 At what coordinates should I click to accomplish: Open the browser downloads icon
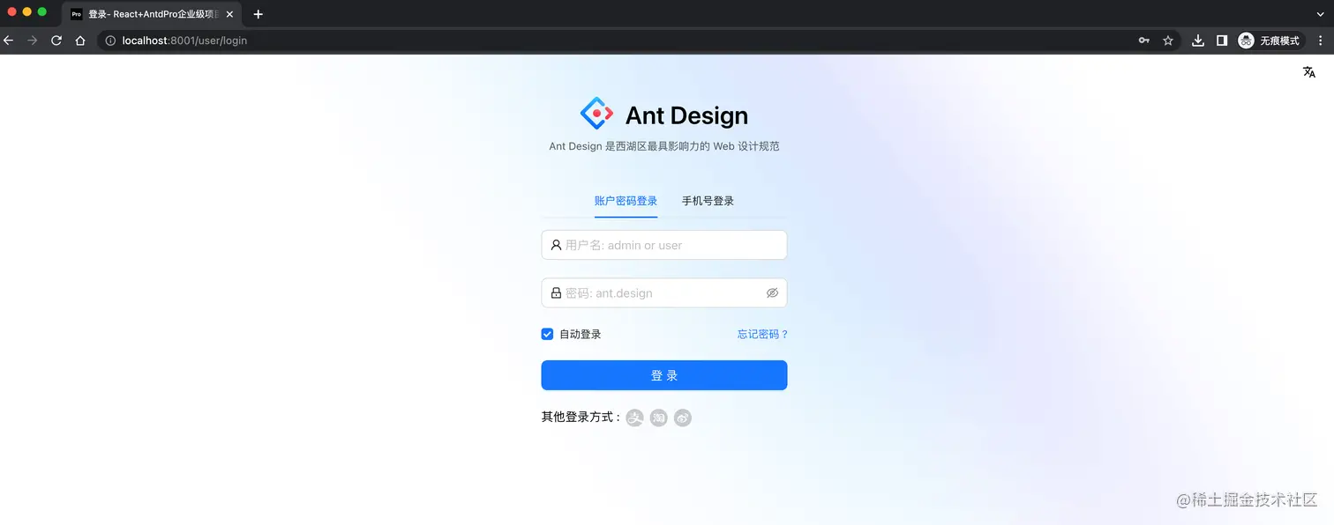1198,41
